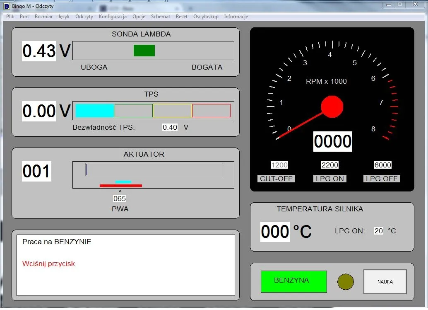Edit the LPG ON temperature field
The image size is (428, 310).
tap(378, 231)
